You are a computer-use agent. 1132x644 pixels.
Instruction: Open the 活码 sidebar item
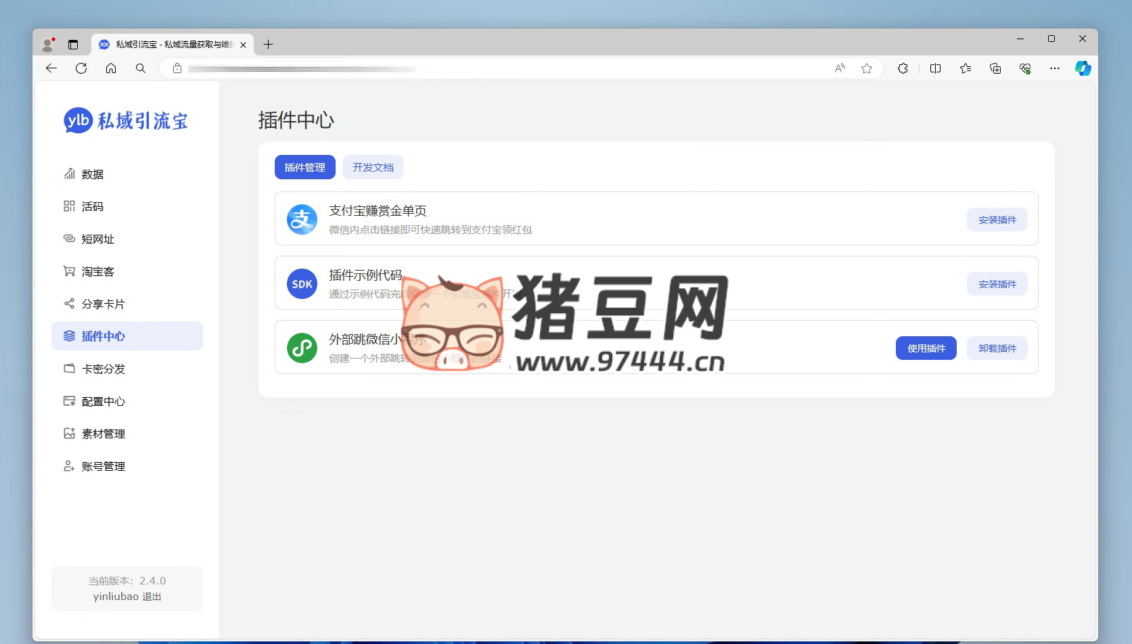pyautogui.click(x=127, y=206)
